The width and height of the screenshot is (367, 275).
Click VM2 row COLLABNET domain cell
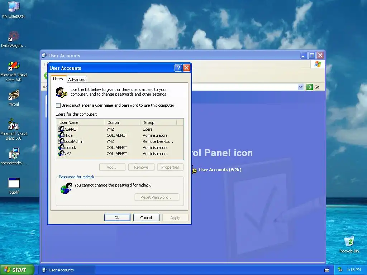click(x=116, y=154)
